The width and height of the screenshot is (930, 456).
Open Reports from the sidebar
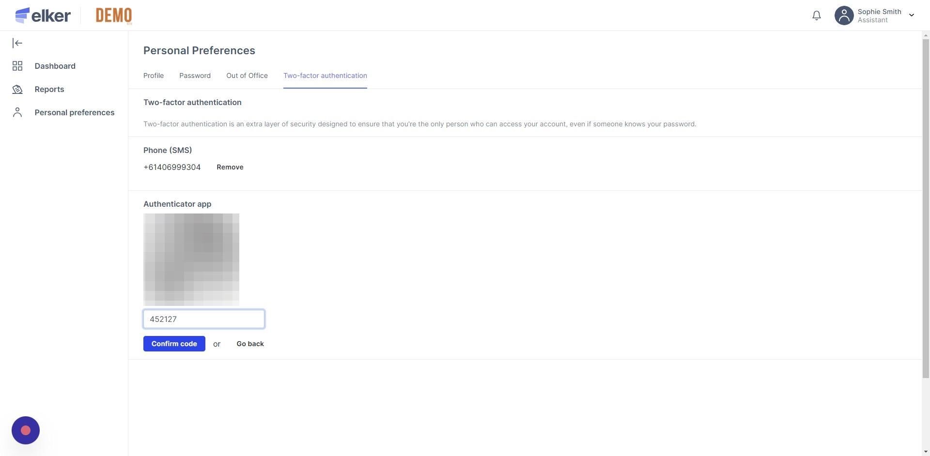click(x=49, y=89)
